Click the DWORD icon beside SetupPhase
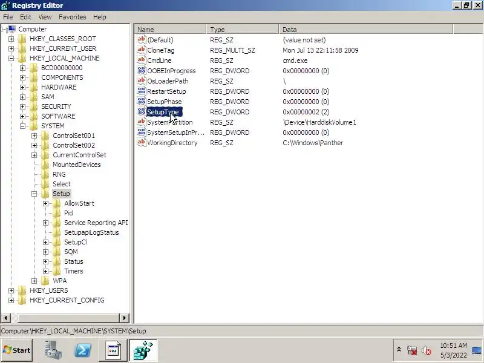This screenshot has width=484, height=363. click(142, 102)
